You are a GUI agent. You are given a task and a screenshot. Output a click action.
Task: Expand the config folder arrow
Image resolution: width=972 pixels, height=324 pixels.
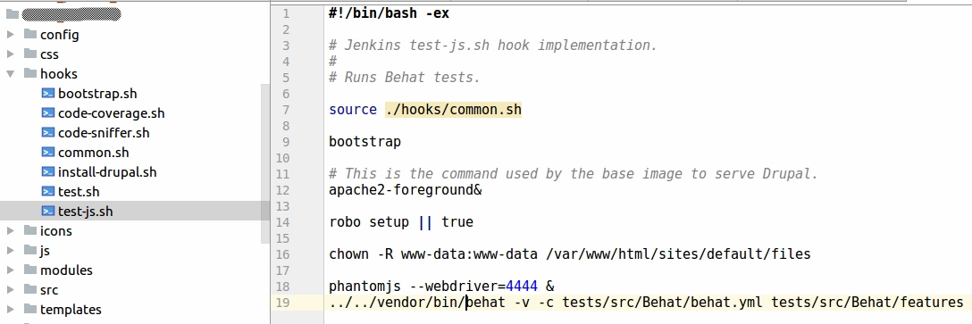coord(11,35)
